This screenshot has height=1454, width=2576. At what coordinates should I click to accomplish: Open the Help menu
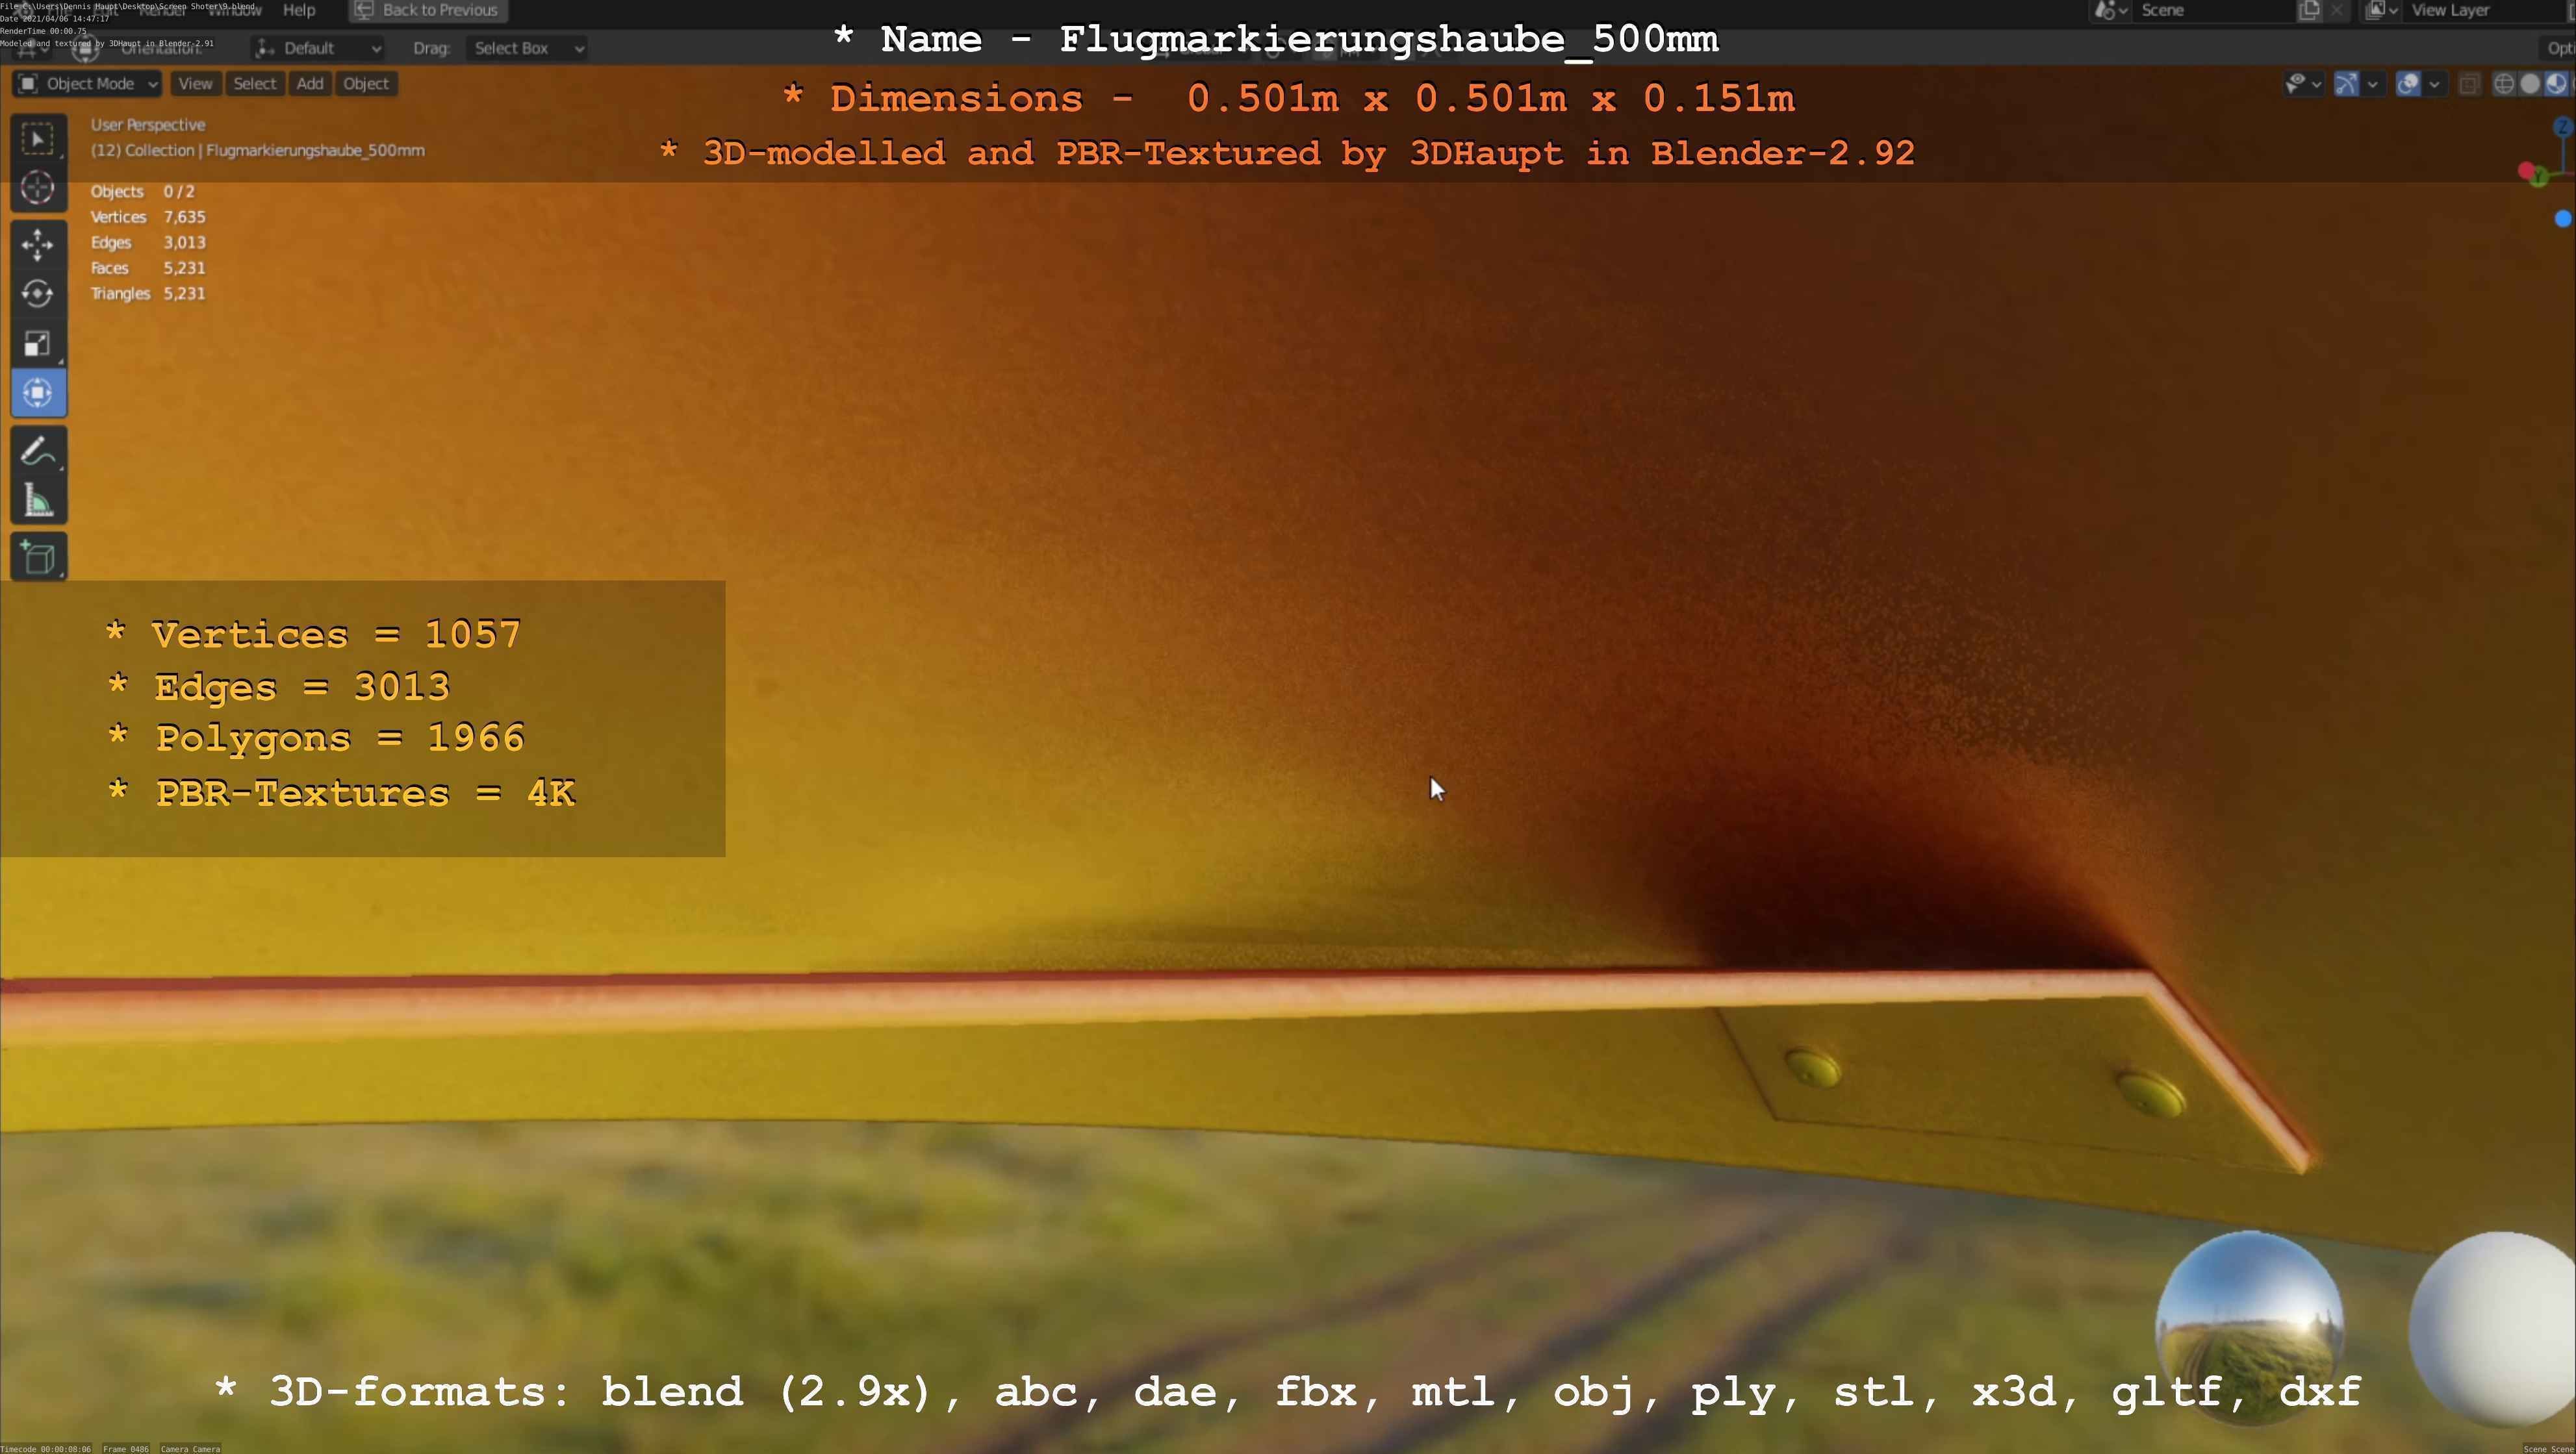click(299, 10)
